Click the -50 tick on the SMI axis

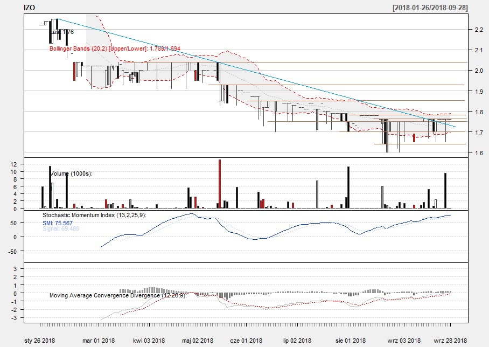(12, 252)
